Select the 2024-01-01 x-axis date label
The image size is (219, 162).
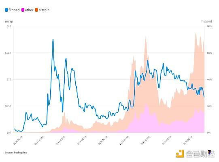click(x=188, y=141)
